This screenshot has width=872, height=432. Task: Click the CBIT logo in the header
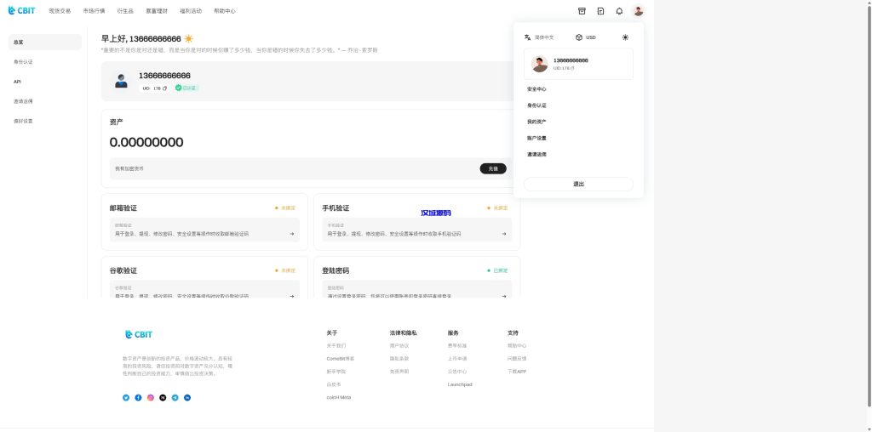[21, 10]
